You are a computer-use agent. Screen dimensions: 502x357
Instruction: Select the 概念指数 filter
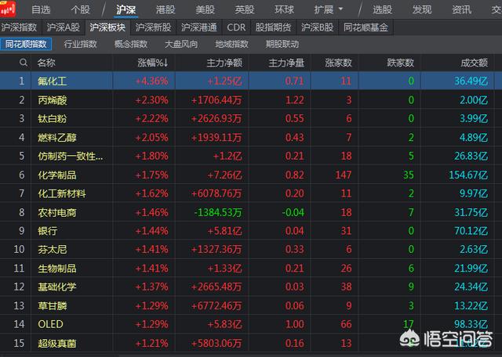click(x=131, y=44)
